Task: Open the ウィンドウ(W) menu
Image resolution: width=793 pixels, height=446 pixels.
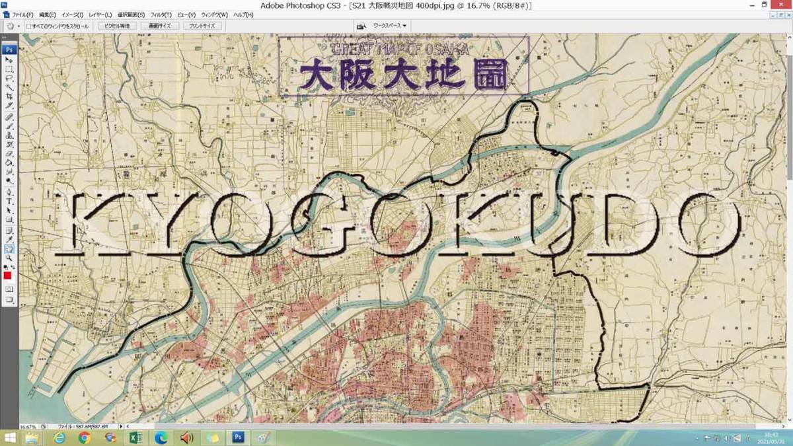Action: click(x=214, y=15)
